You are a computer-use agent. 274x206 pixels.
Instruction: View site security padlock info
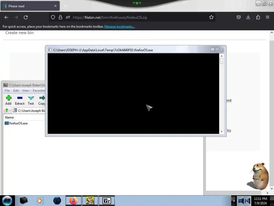60,17
